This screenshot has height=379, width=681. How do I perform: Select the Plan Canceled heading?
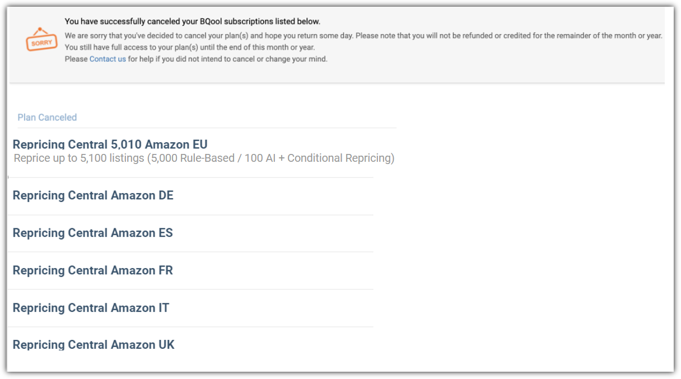pyautogui.click(x=47, y=118)
